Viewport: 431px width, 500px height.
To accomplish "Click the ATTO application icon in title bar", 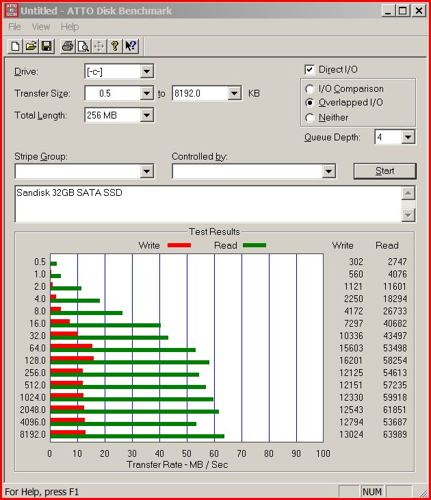I will pyautogui.click(x=12, y=10).
